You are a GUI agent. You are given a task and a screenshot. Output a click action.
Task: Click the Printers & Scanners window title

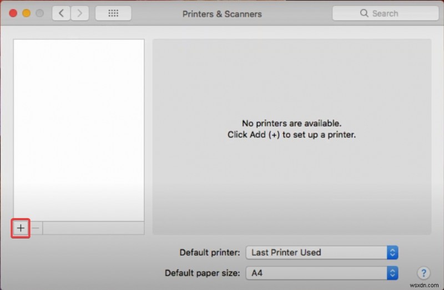[222, 14]
